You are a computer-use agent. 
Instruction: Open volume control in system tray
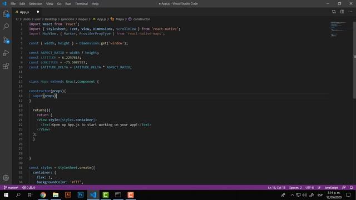coord(304,195)
